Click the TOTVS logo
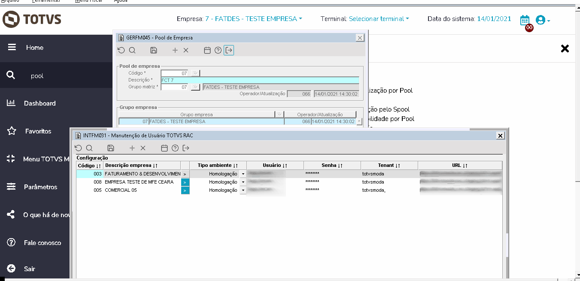The width and height of the screenshot is (580, 281). [x=32, y=19]
